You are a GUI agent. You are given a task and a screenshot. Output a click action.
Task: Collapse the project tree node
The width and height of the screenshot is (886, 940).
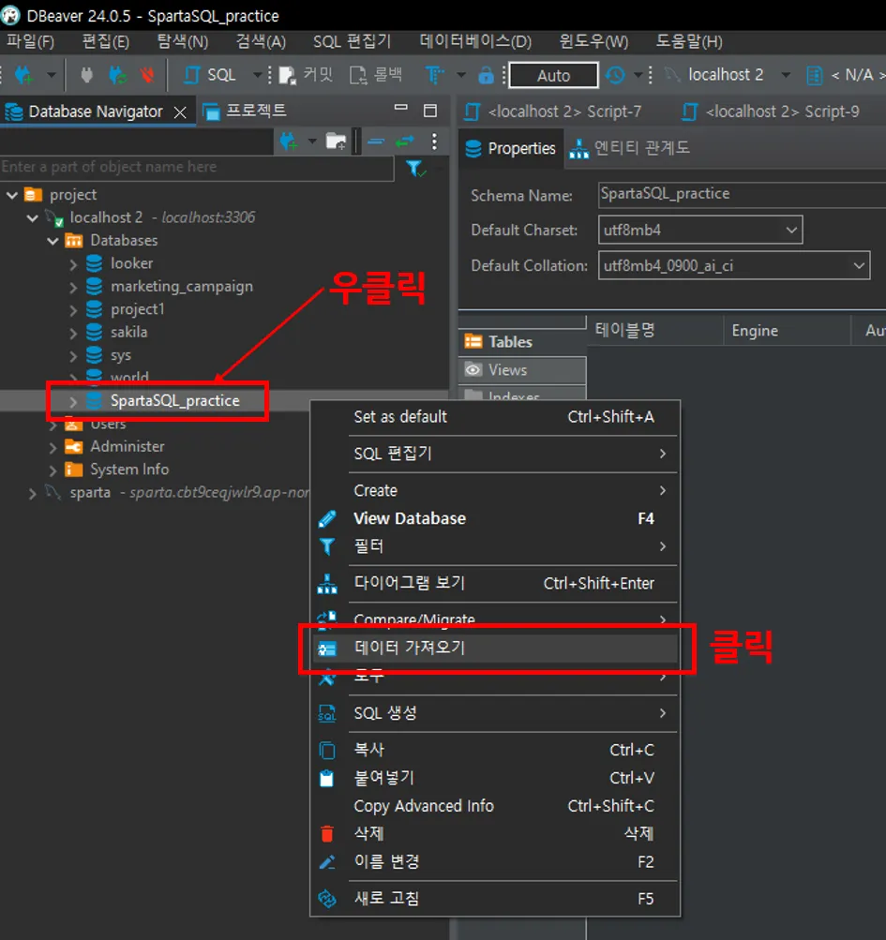(12, 195)
